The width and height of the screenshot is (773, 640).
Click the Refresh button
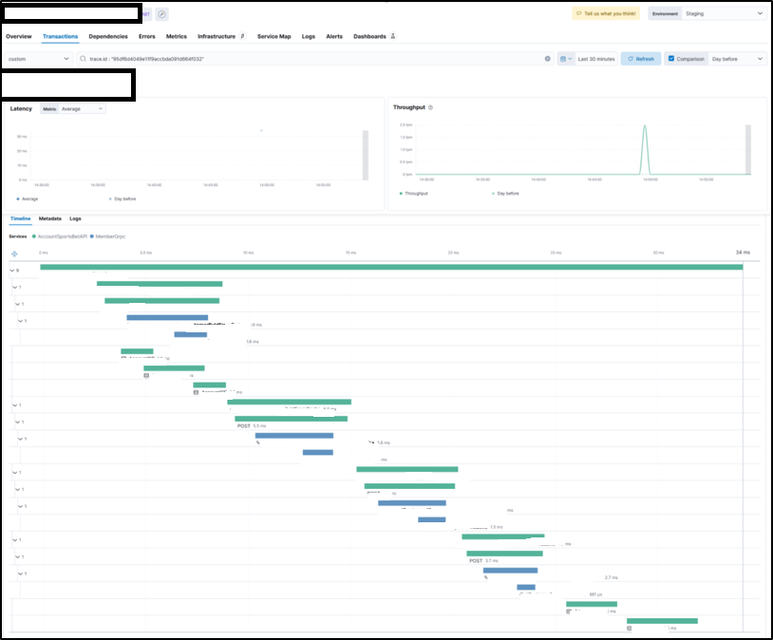[641, 59]
